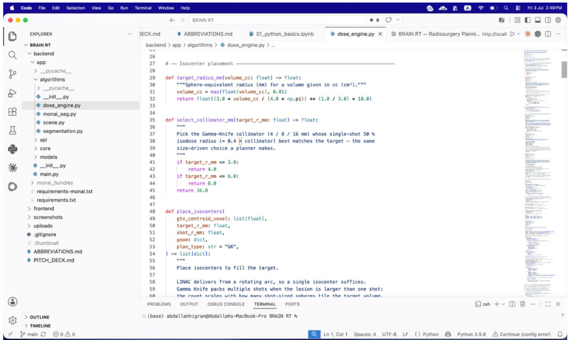Show the PROBLEMS panel tab
The width and height of the screenshot is (569, 340).
pos(159,304)
